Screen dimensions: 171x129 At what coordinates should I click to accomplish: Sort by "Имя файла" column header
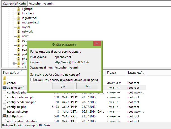pyautogui.click(x=11, y=73)
